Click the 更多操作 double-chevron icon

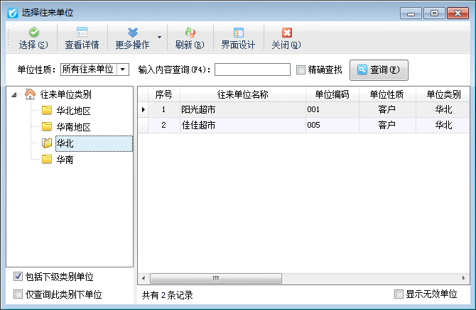click(132, 33)
